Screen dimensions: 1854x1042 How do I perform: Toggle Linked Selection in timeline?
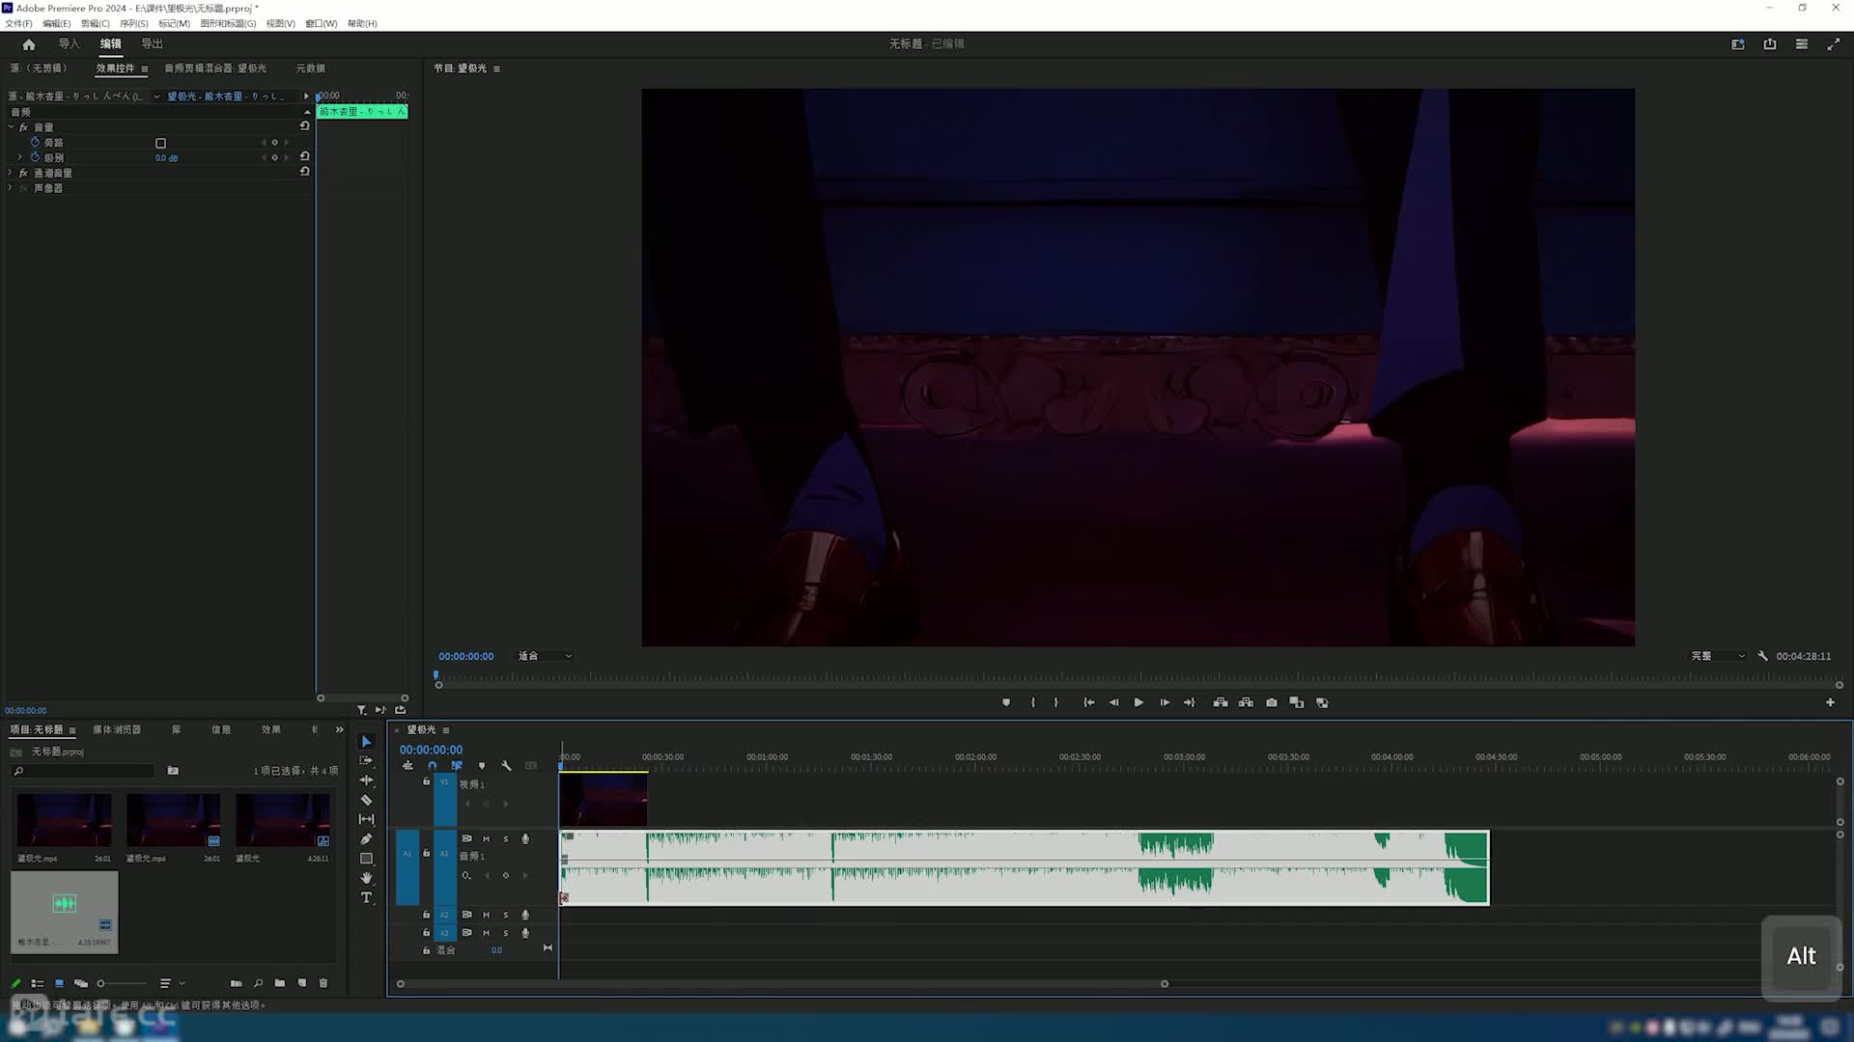[x=457, y=766]
